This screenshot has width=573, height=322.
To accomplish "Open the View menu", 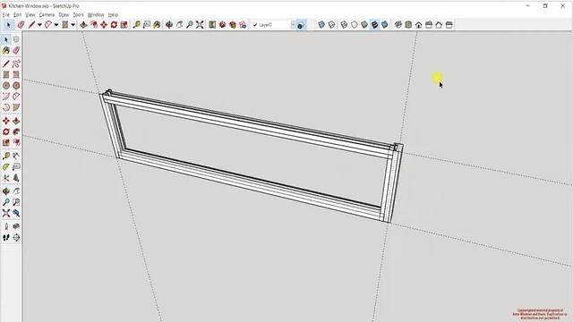I will 30,14.
